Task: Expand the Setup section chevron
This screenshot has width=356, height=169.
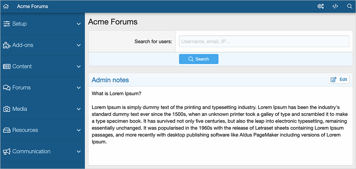Action: [79, 24]
